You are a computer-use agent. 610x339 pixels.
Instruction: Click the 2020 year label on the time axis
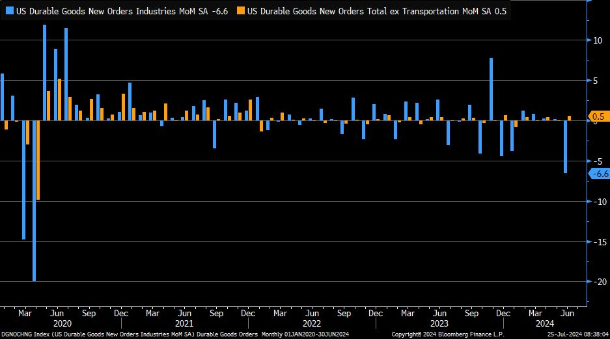tap(62, 323)
